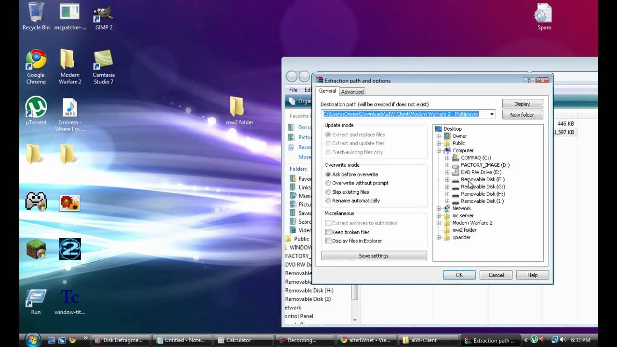Click the taskbar clock showing 6:33 PM

pos(580,340)
